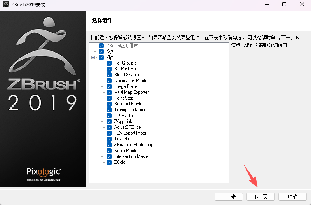Uncheck the AdjustDFZsize checkbox

point(109,127)
